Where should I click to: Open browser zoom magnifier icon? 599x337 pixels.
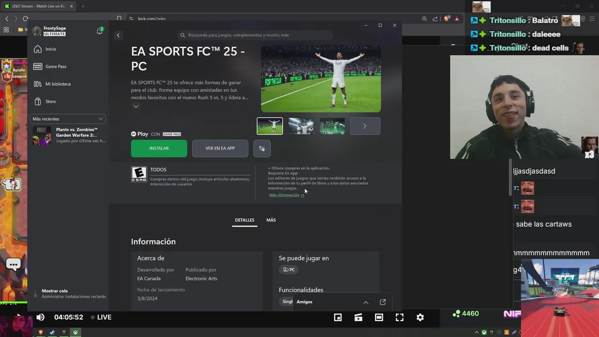[x=424, y=19]
